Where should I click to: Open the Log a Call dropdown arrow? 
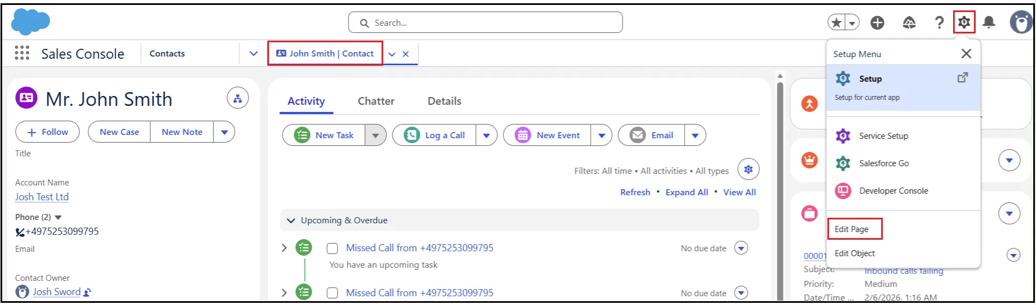[x=486, y=135]
